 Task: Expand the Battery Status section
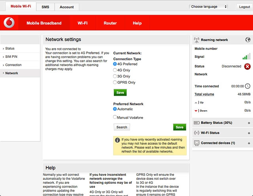coord(249,123)
